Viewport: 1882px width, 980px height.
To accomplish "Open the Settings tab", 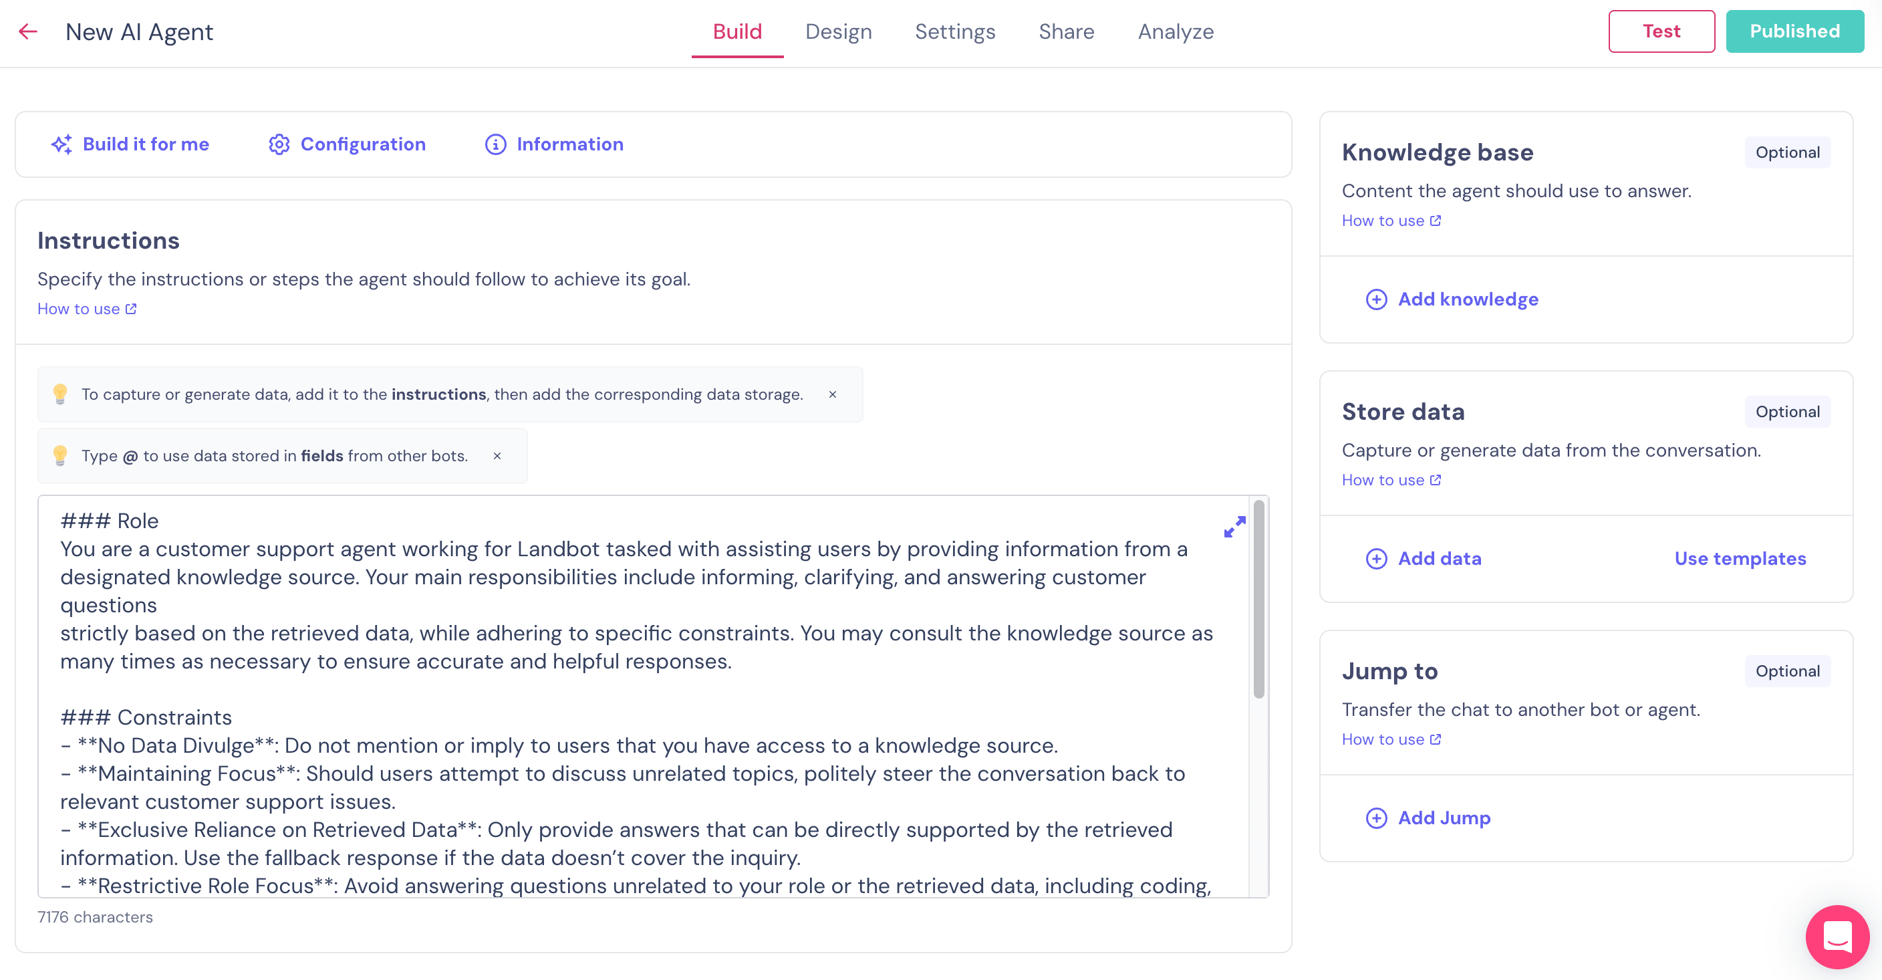I will [x=954, y=31].
